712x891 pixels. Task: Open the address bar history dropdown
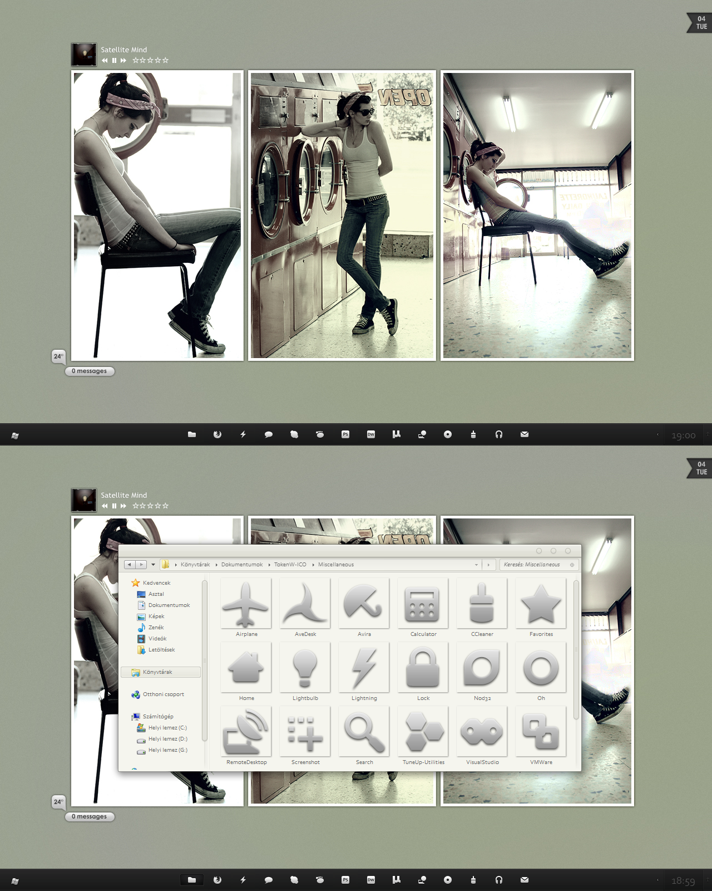pyautogui.click(x=476, y=565)
